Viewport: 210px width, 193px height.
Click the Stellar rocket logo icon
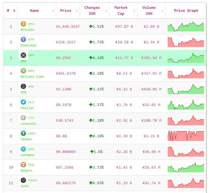pos(23,102)
